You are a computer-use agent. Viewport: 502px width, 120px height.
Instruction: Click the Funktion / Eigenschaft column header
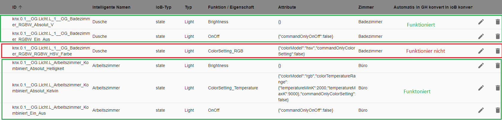pos(231,7)
